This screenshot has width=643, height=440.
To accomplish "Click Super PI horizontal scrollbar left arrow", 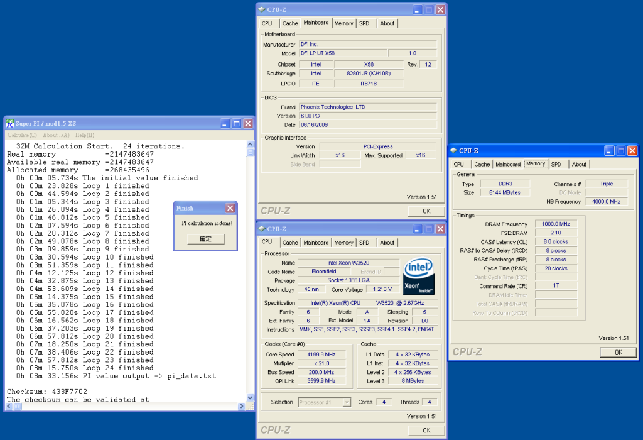I will click(x=9, y=406).
